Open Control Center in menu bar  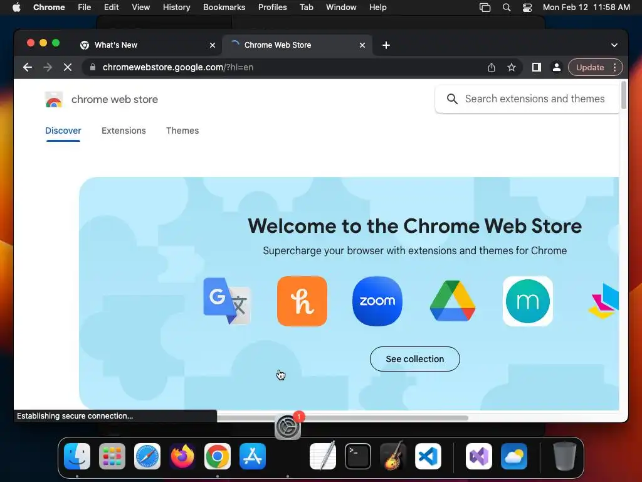[x=527, y=8]
